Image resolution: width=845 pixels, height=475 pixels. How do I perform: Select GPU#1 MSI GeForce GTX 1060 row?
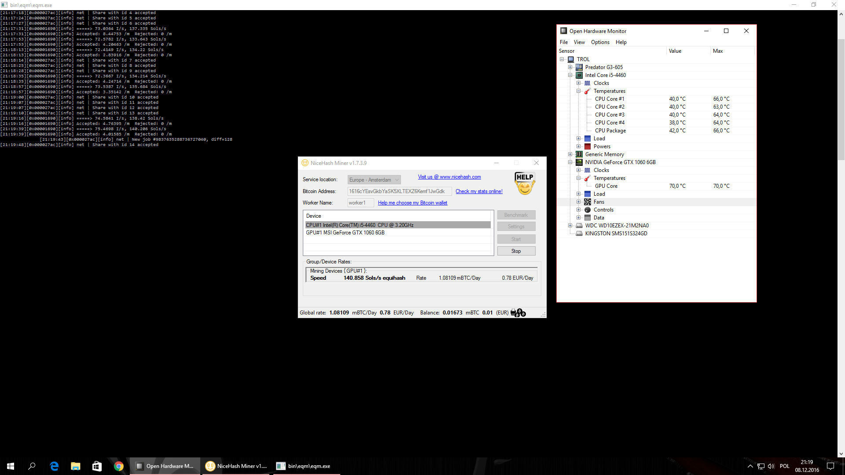tap(398, 233)
